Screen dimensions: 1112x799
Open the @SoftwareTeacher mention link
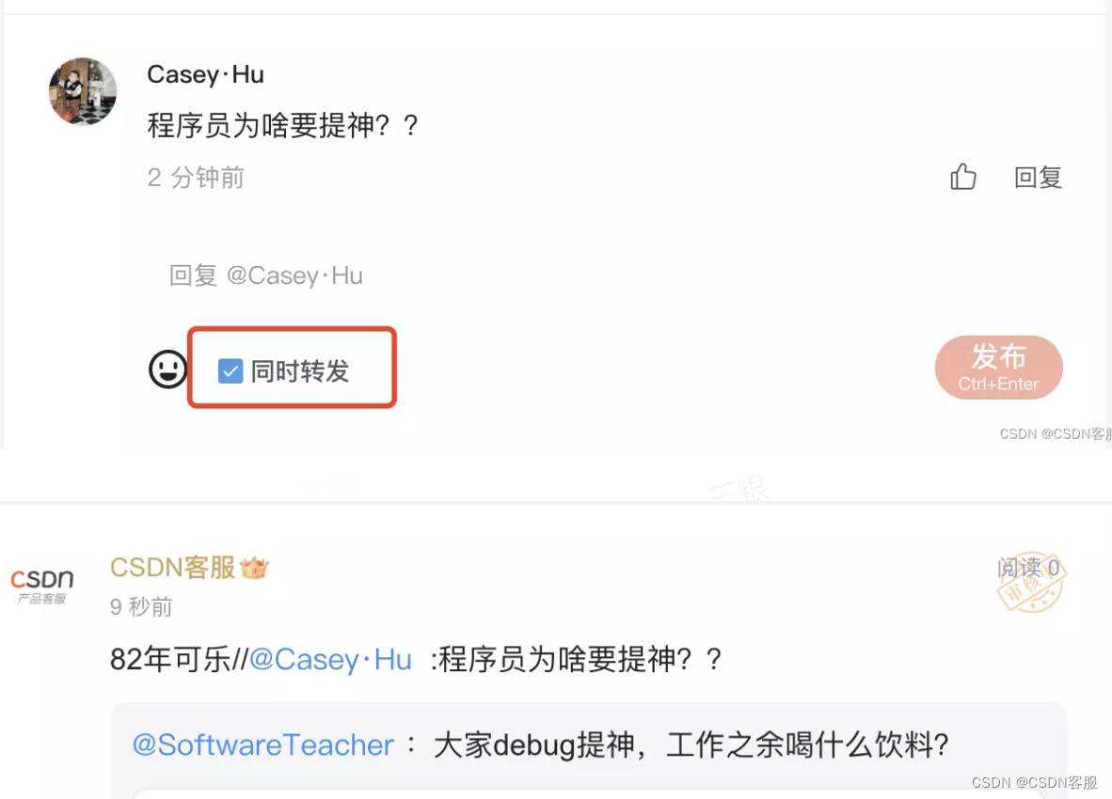pos(263,744)
